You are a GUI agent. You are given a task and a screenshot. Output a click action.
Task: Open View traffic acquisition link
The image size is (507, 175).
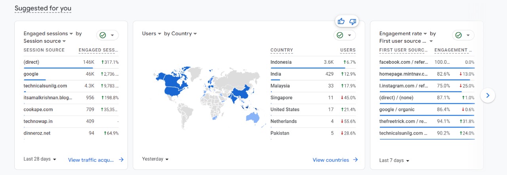click(96, 160)
